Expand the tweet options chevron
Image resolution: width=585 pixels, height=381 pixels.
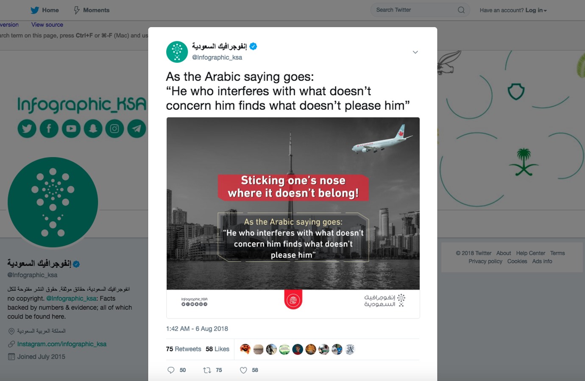[x=415, y=52]
